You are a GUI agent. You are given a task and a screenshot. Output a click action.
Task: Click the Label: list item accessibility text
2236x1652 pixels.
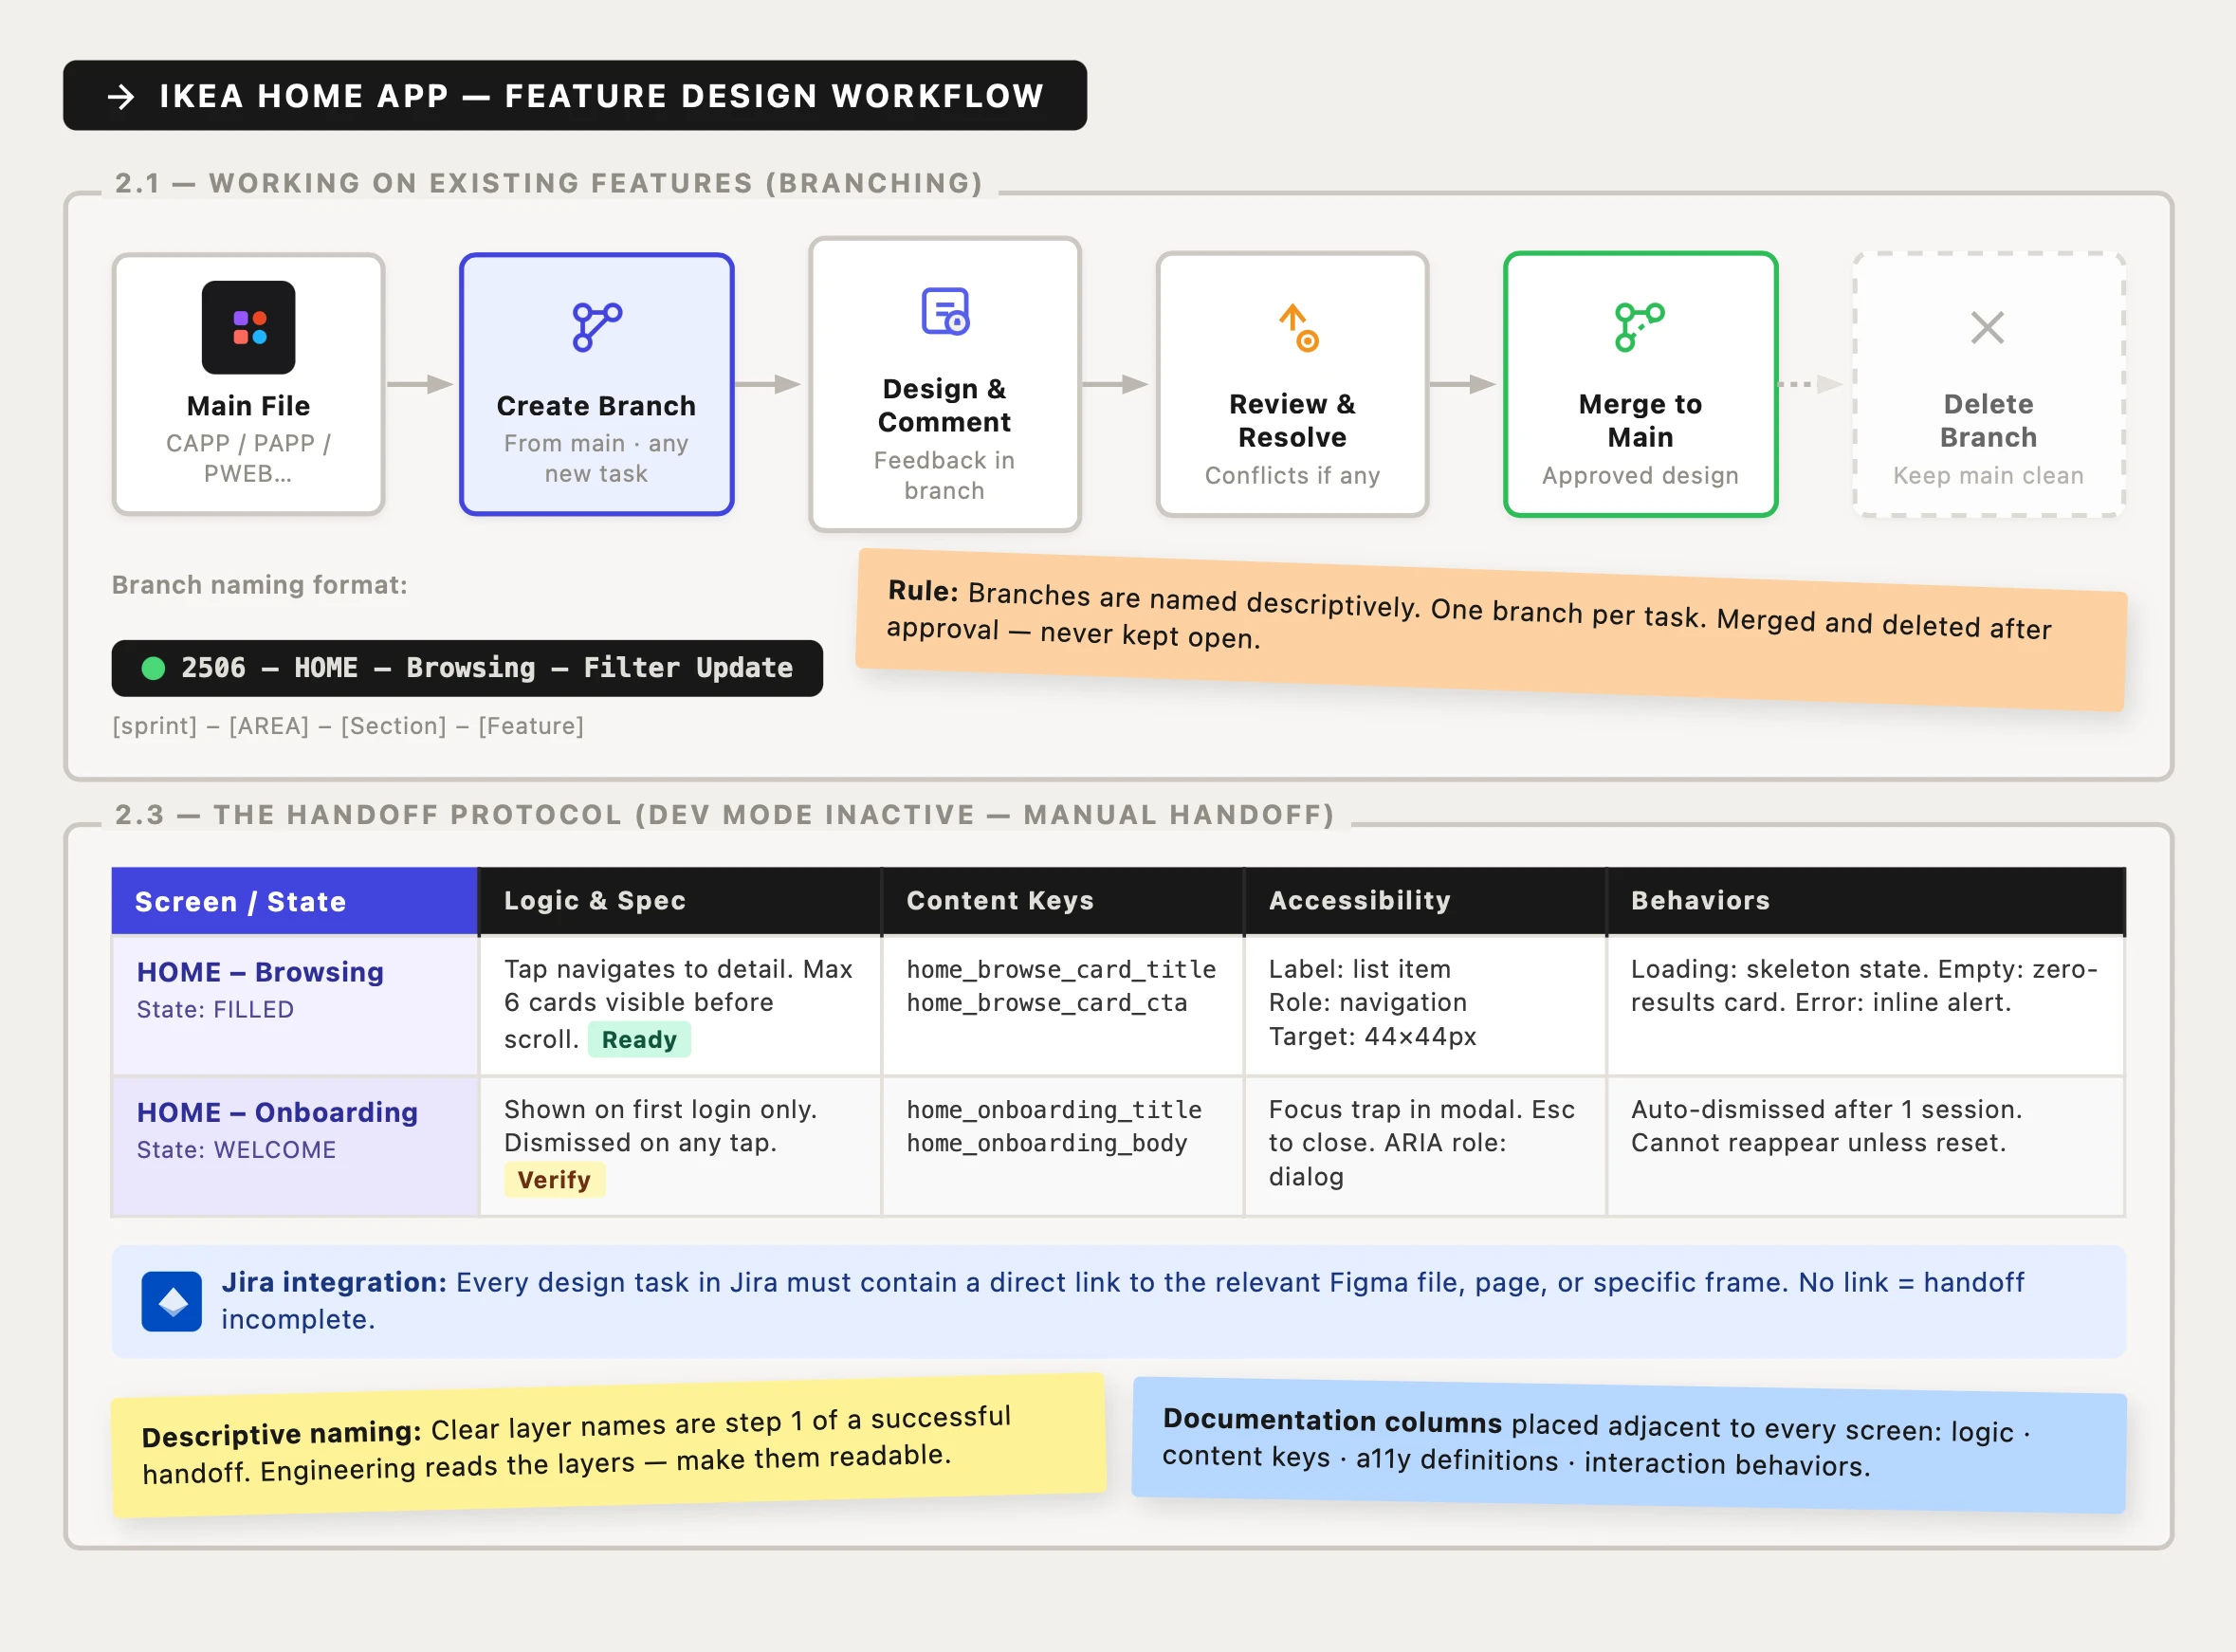1359,969
